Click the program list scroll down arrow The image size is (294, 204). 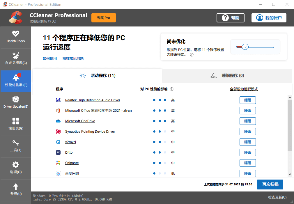pyautogui.click(x=290, y=174)
